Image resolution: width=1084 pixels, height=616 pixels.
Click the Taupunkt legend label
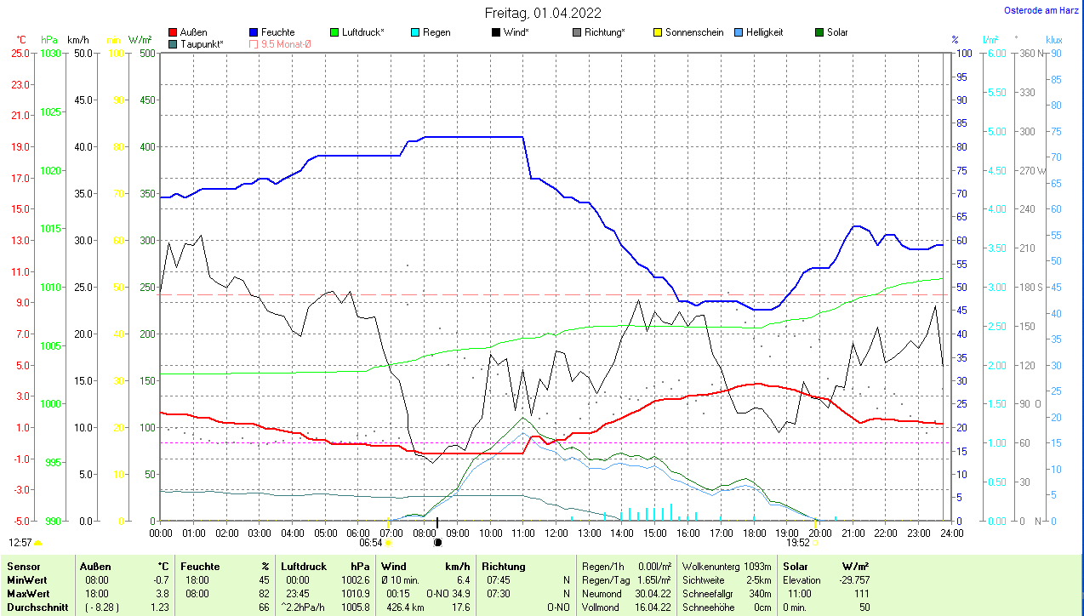coord(202,43)
